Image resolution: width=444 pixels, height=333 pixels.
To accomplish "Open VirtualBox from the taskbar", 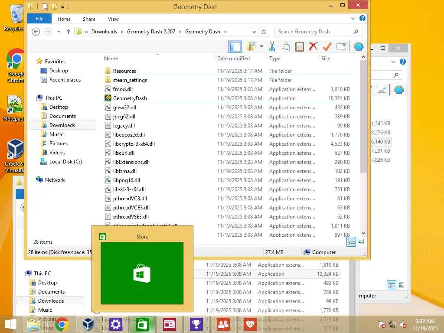I will click(x=88, y=324).
